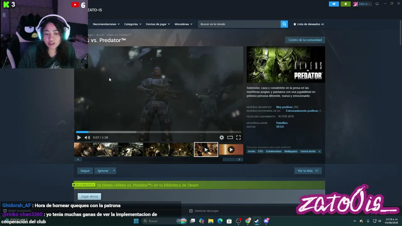The height and width of the screenshot is (226, 402).
Task: Toggle theater mode for the video
Action: (230, 137)
